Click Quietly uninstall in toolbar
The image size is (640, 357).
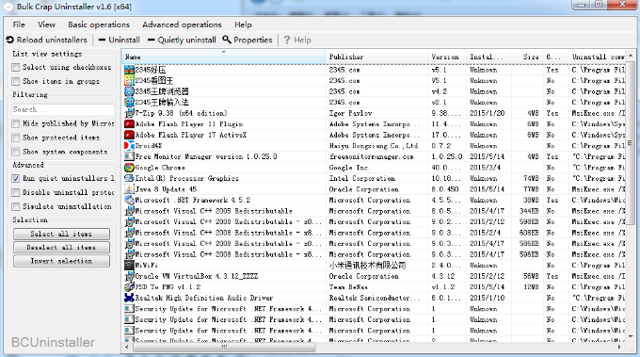pyautogui.click(x=182, y=40)
